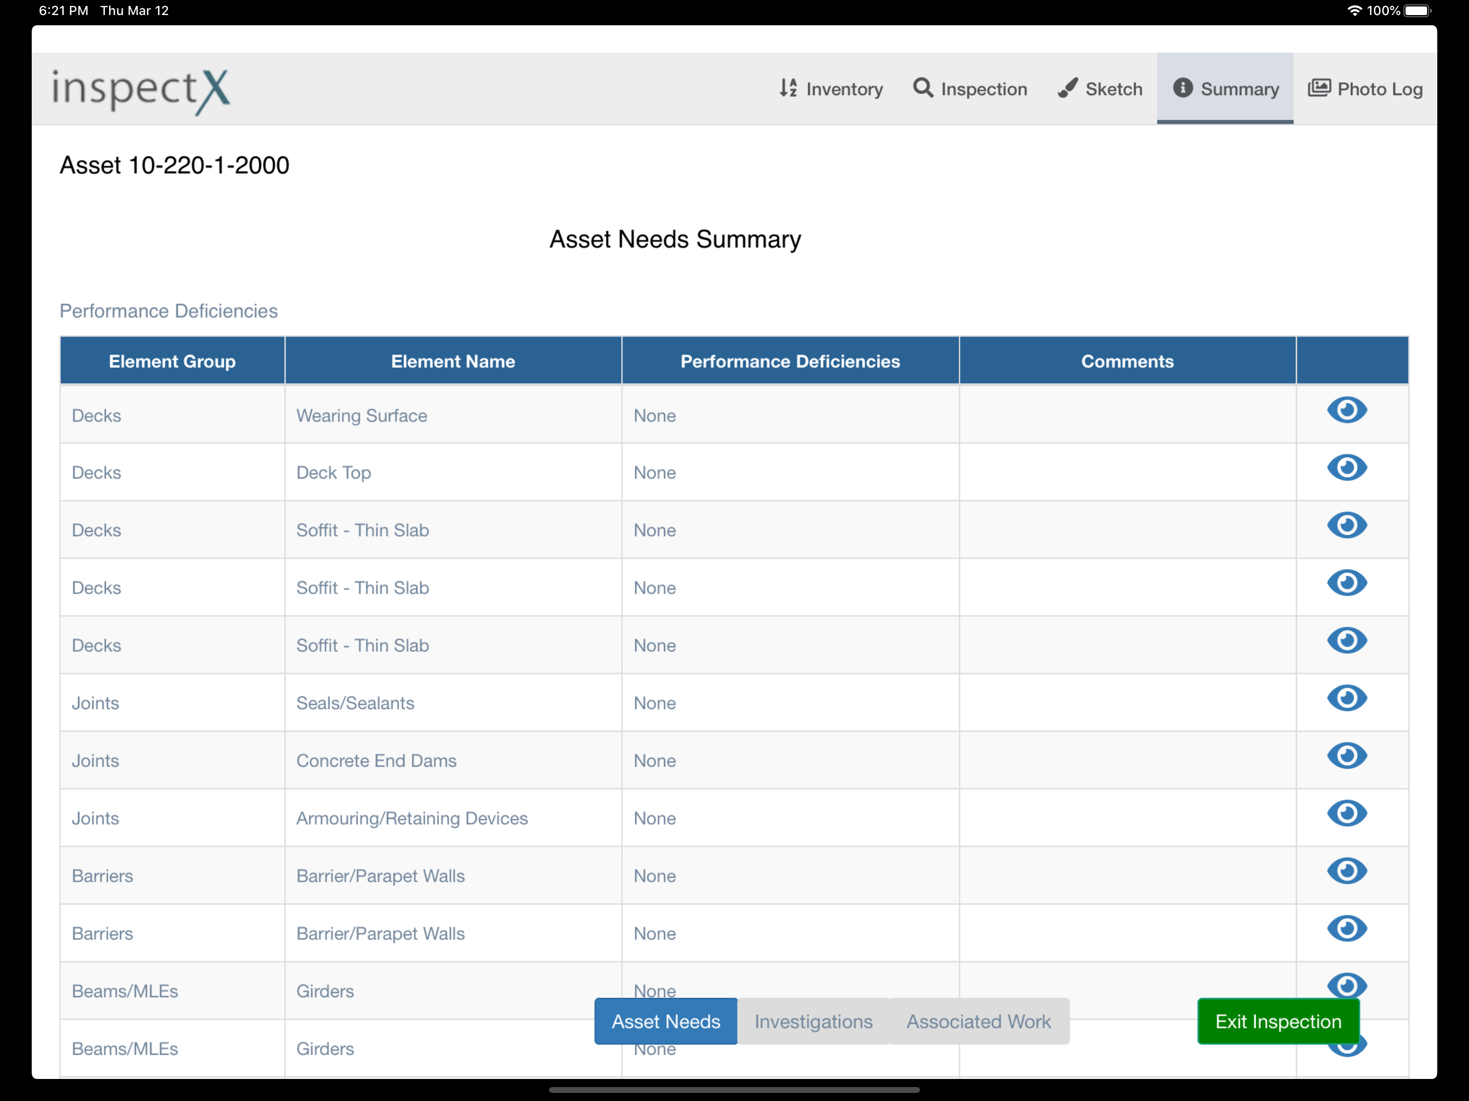The height and width of the screenshot is (1101, 1469).
Task: Click the Element Group column header
Action: click(x=172, y=361)
